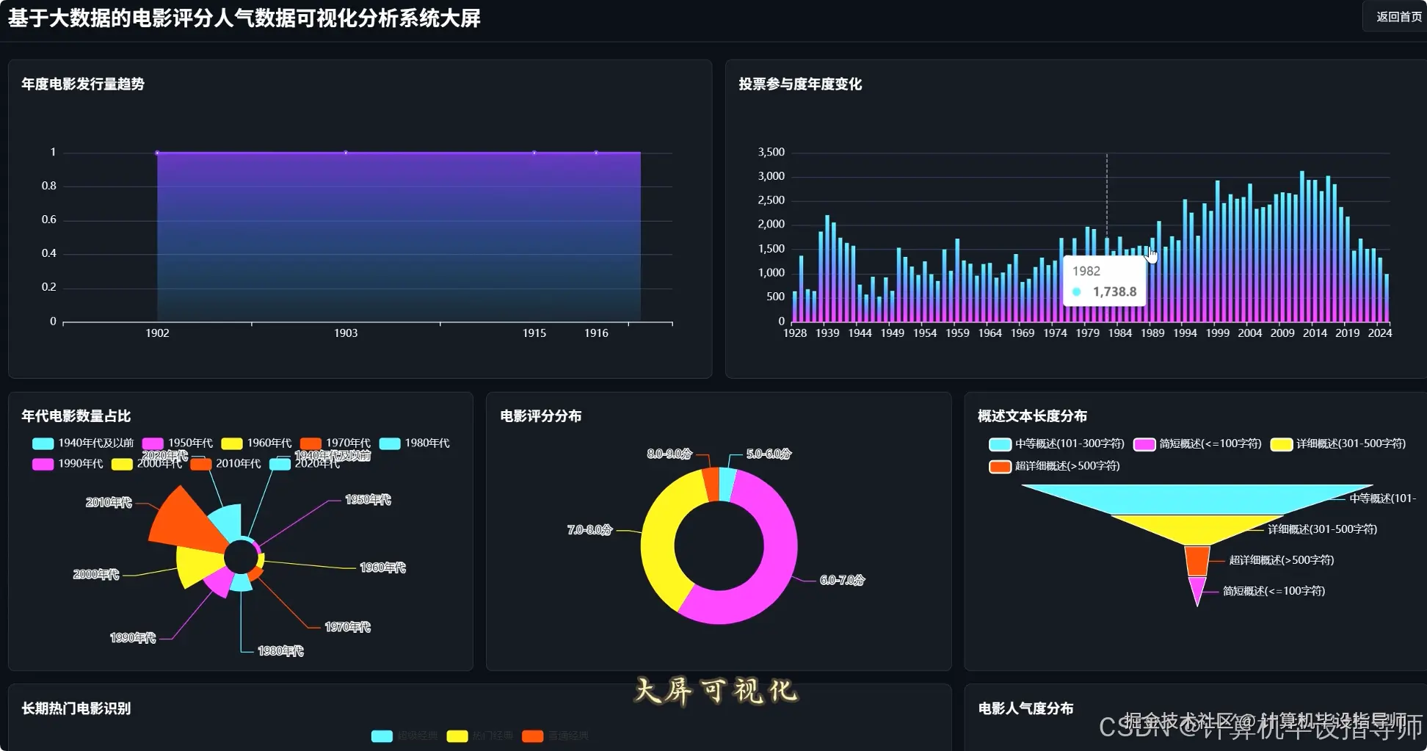This screenshot has height=751, width=1427.
Task: Click the 超级经典 legend marker
Action: pos(382,736)
